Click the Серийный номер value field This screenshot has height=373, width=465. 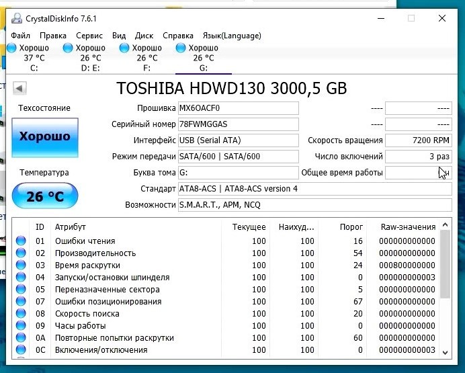(x=238, y=124)
